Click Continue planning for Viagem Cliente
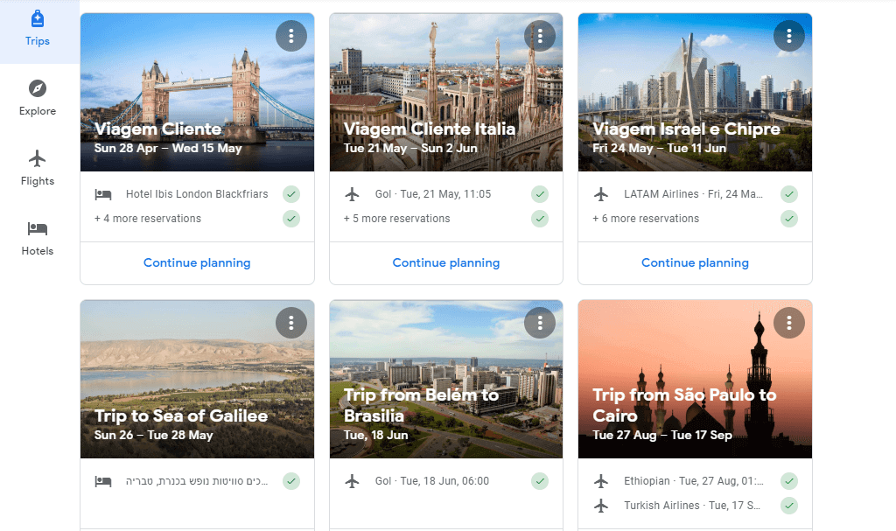This screenshot has height=531, width=896. coord(197,262)
